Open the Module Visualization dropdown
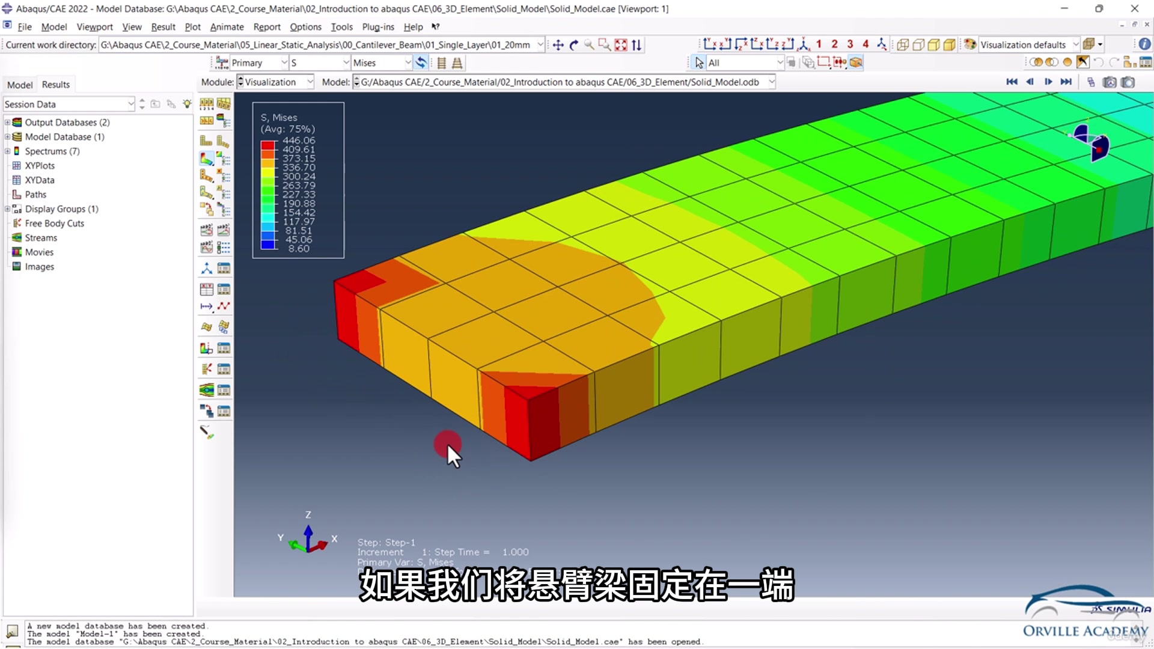This screenshot has height=649, width=1154. tap(275, 82)
